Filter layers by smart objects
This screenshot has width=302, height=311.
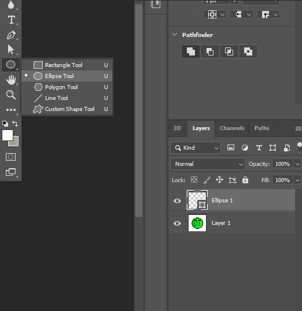[287, 148]
